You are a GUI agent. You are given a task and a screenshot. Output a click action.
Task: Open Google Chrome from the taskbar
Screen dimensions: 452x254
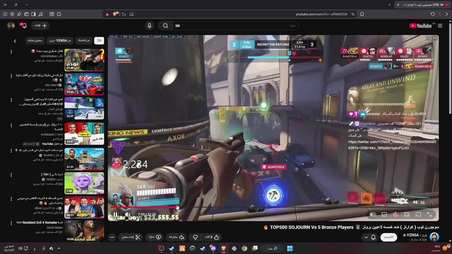244,248
